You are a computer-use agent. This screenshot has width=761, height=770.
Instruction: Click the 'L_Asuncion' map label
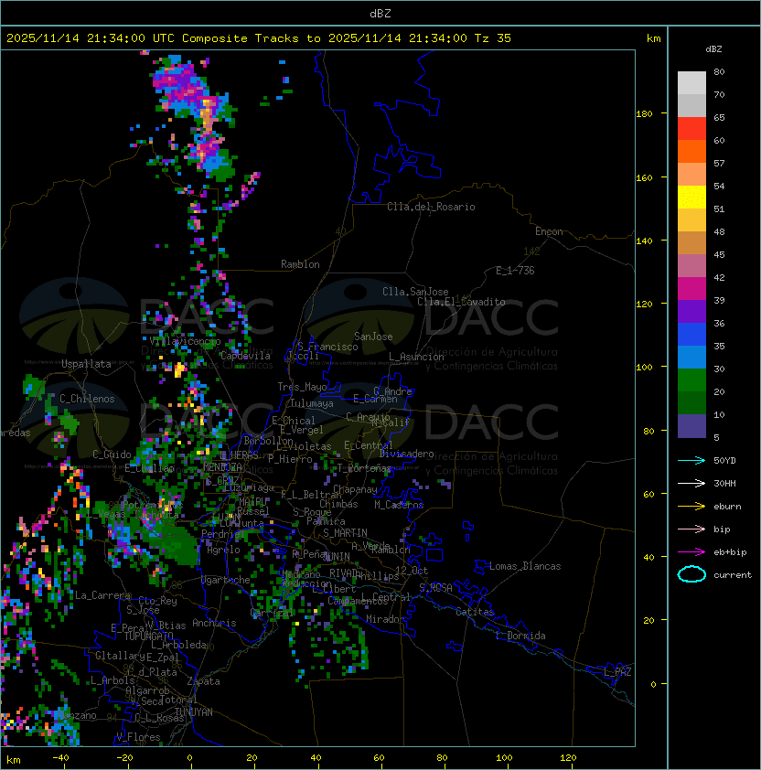416,357
